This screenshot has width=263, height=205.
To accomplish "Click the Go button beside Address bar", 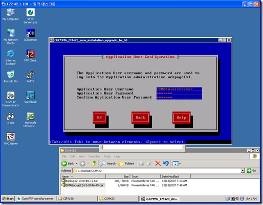I will click(x=252, y=171).
